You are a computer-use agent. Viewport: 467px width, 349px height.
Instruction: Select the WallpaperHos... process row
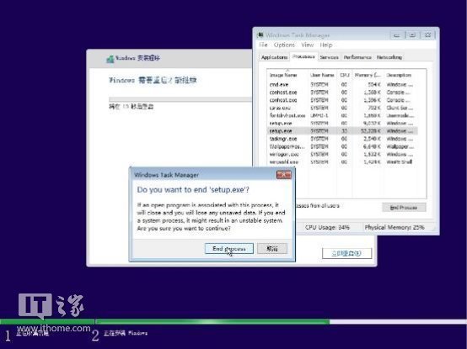click(342, 146)
